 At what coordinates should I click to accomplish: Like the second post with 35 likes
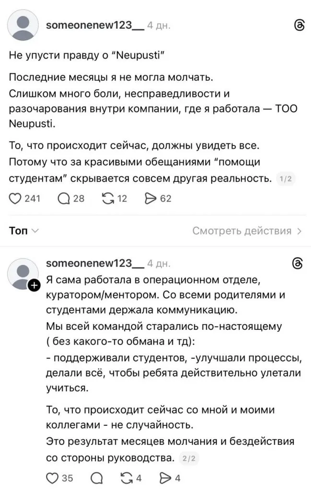click(53, 478)
